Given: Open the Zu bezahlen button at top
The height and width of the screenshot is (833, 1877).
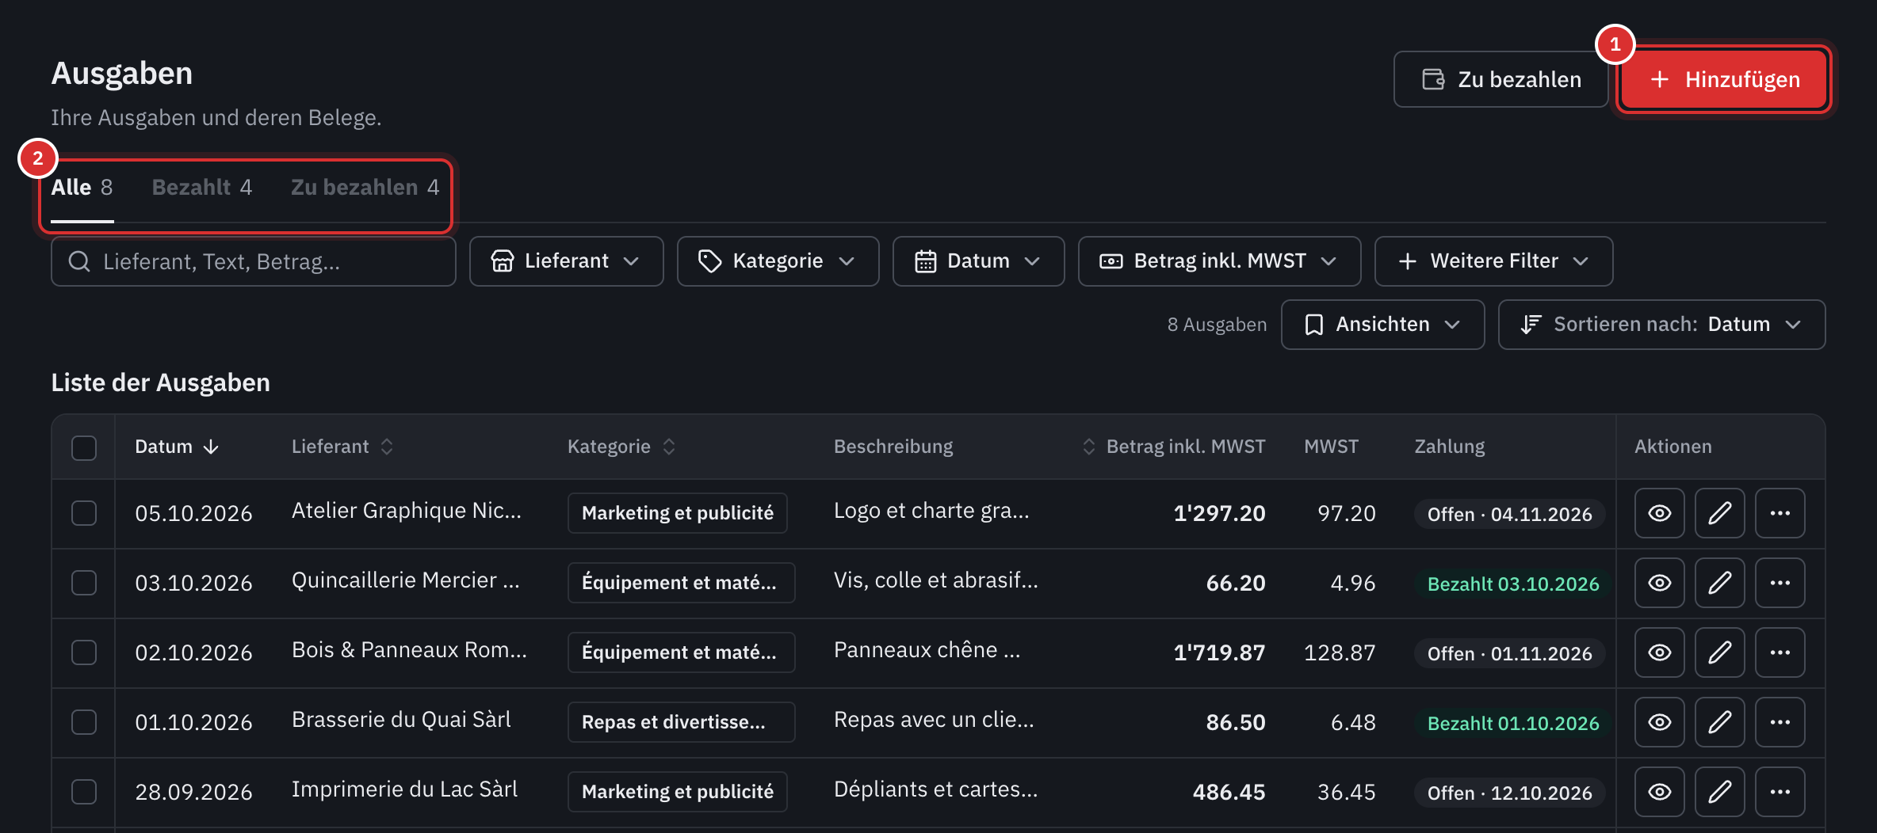Looking at the screenshot, I should pos(1500,79).
